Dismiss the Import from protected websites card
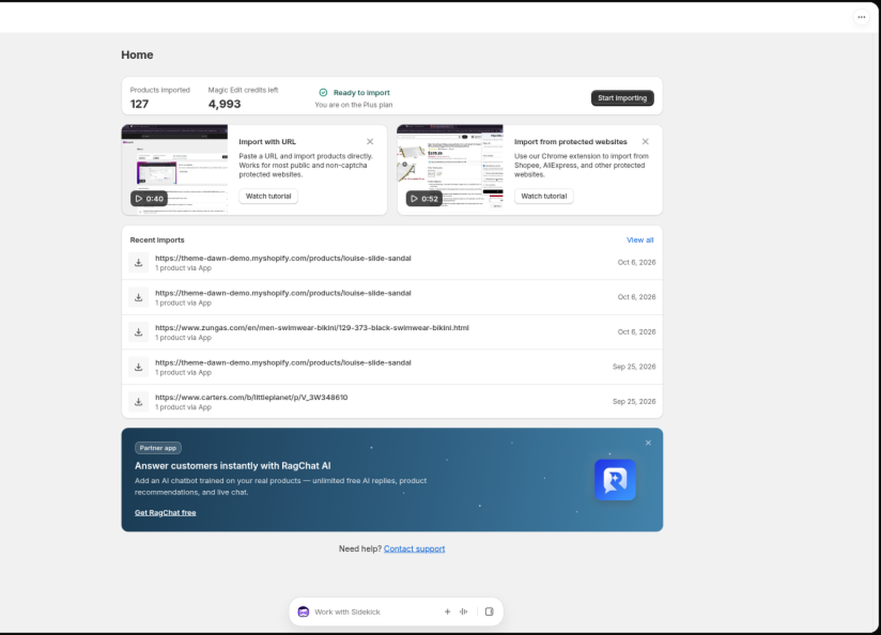 tap(645, 142)
